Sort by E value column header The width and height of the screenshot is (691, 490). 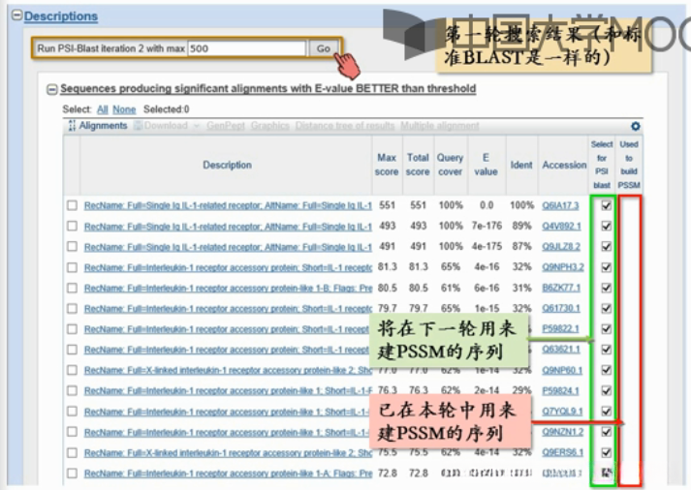[x=486, y=165]
